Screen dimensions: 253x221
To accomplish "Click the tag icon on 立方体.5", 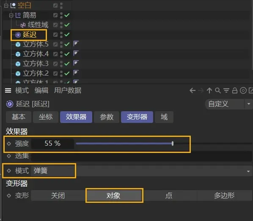I will pos(76,44).
